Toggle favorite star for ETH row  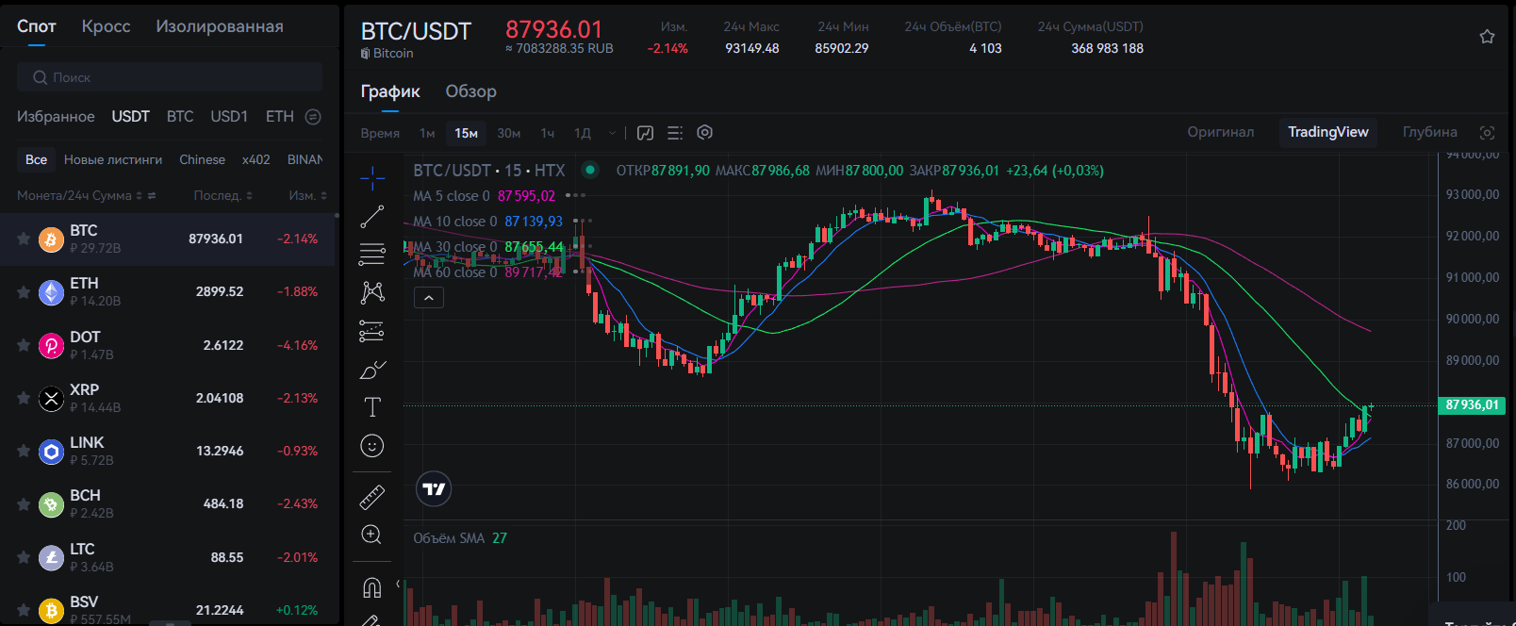(24, 292)
